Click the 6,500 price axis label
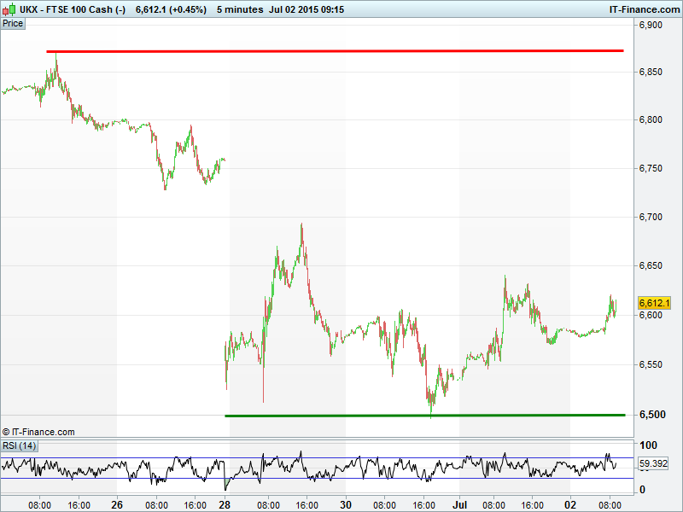Screen dimensions: 683x512 (x=651, y=415)
